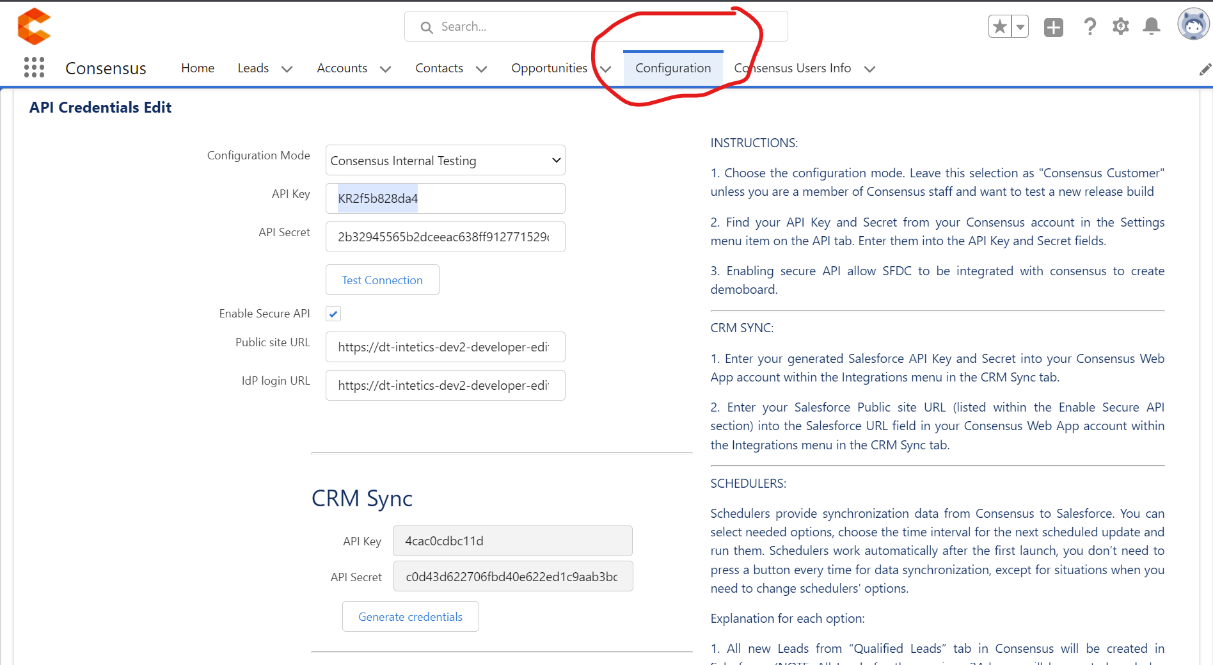The width and height of the screenshot is (1213, 665).
Task: Click the CRM SYNC: label on right
Action: pyautogui.click(x=742, y=328)
